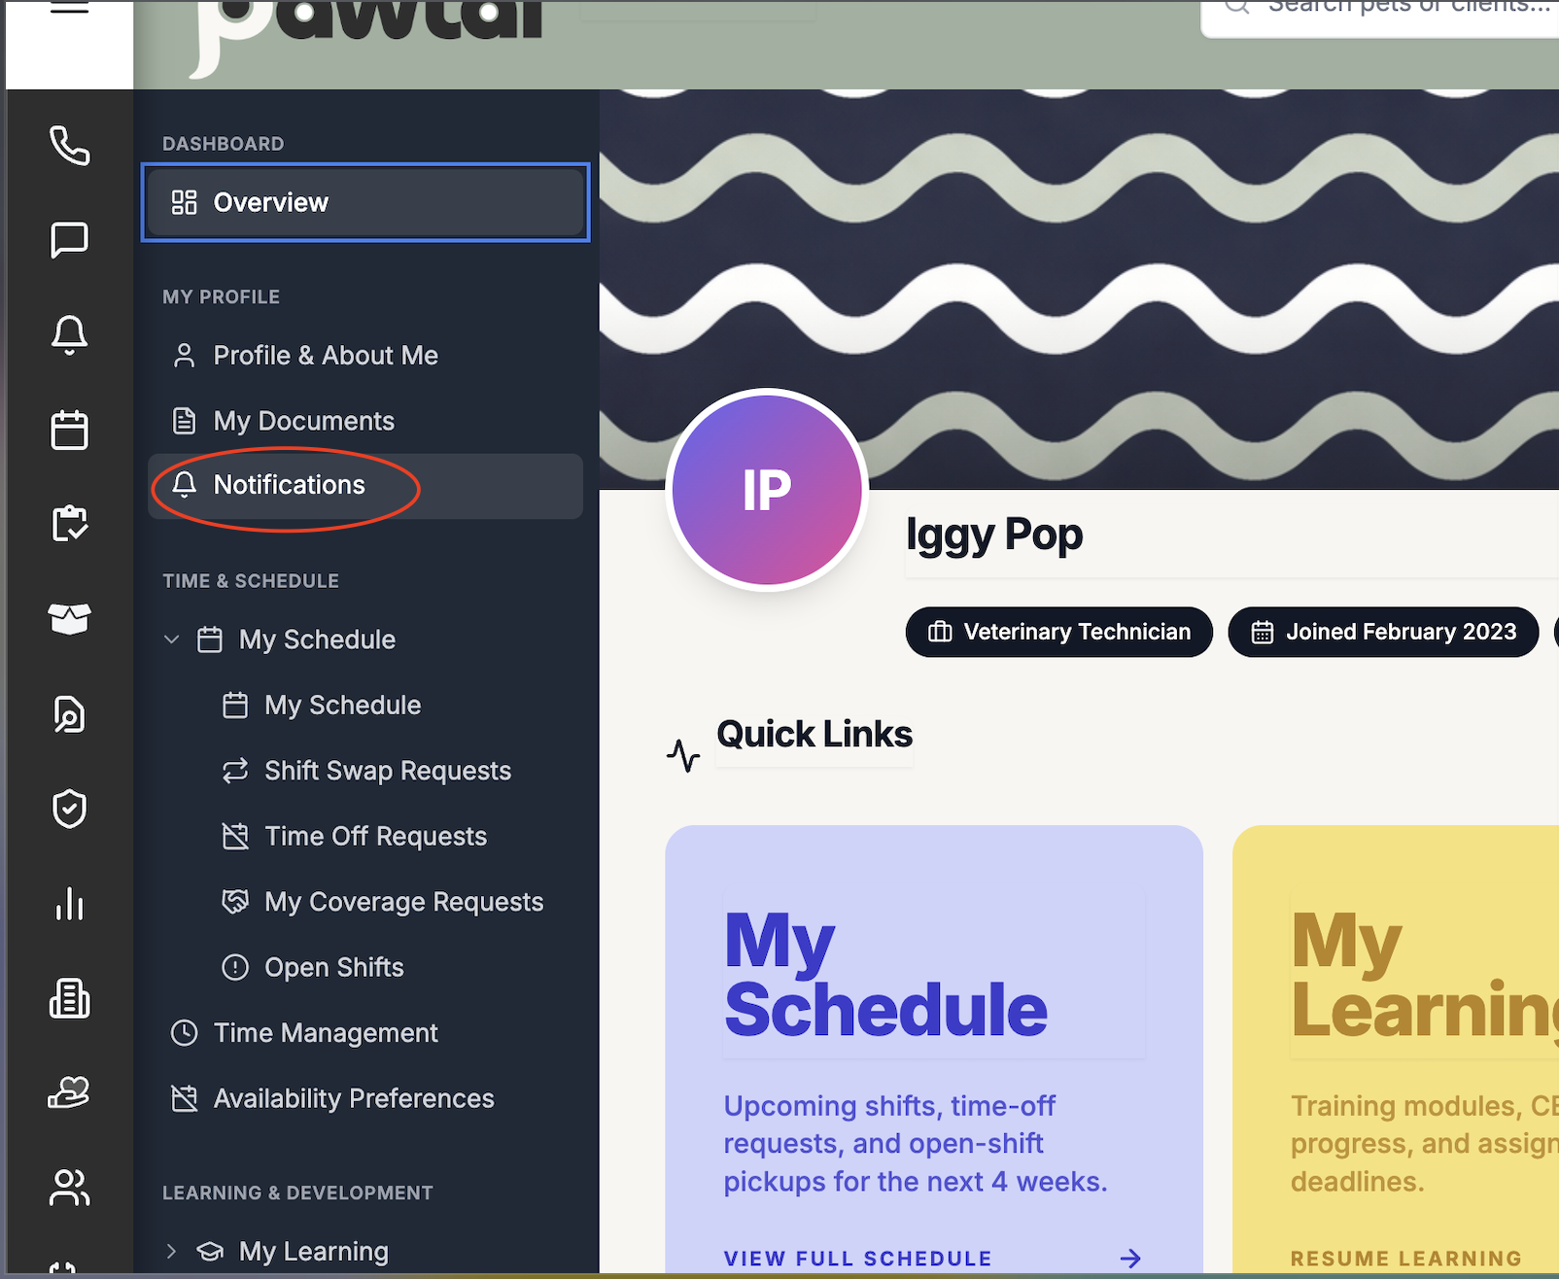Open the phone icon in left rail
Screen dimensions: 1559x1279
point(69,146)
